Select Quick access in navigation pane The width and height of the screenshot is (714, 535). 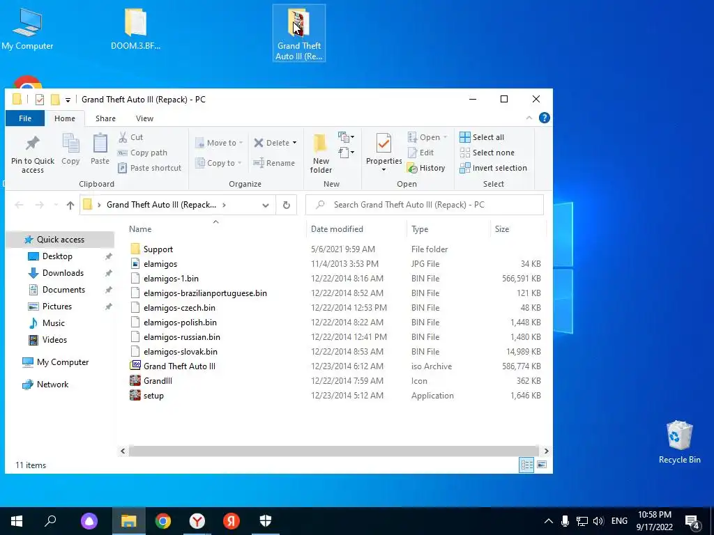60,240
